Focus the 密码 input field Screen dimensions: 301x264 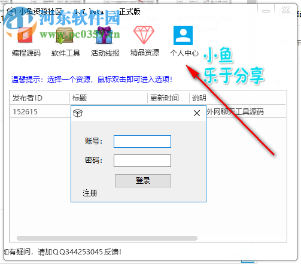tap(142, 160)
